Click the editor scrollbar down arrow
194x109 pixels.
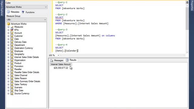click(x=187, y=52)
